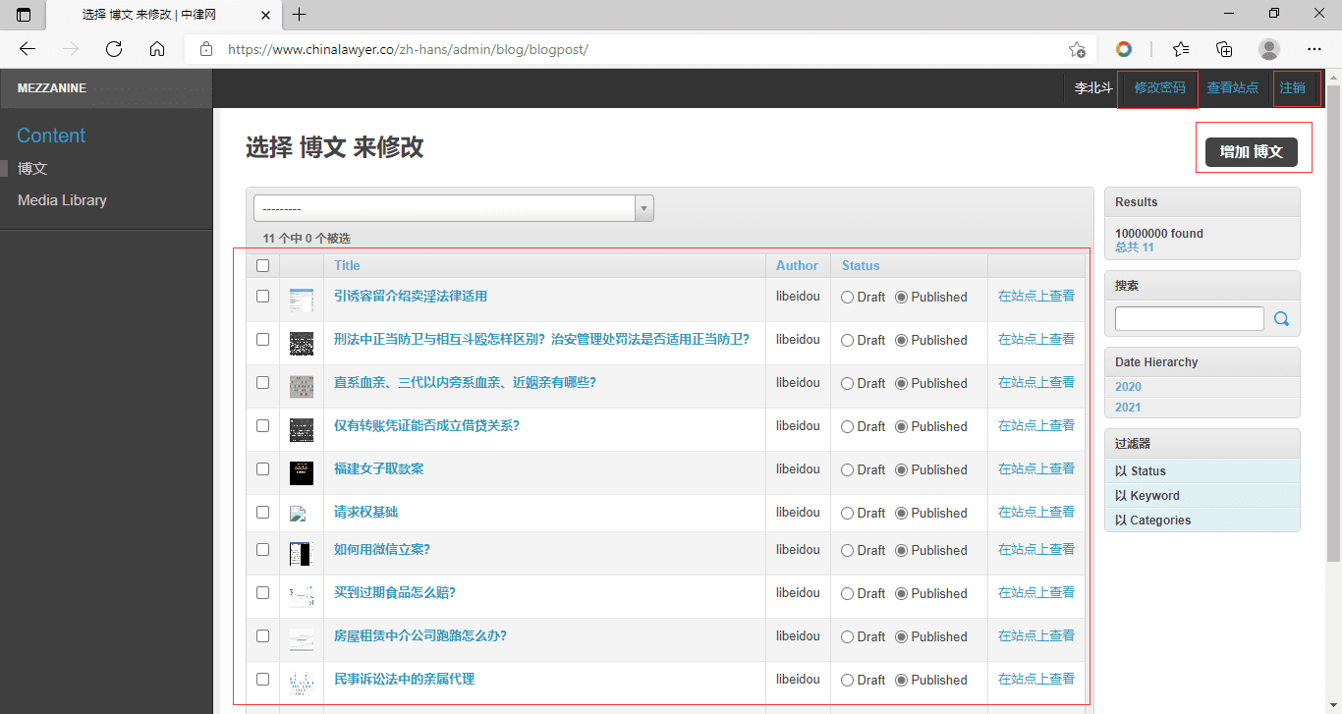Click the search magnifier icon
This screenshot has width=1342, height=714.
click(1281, 318)
